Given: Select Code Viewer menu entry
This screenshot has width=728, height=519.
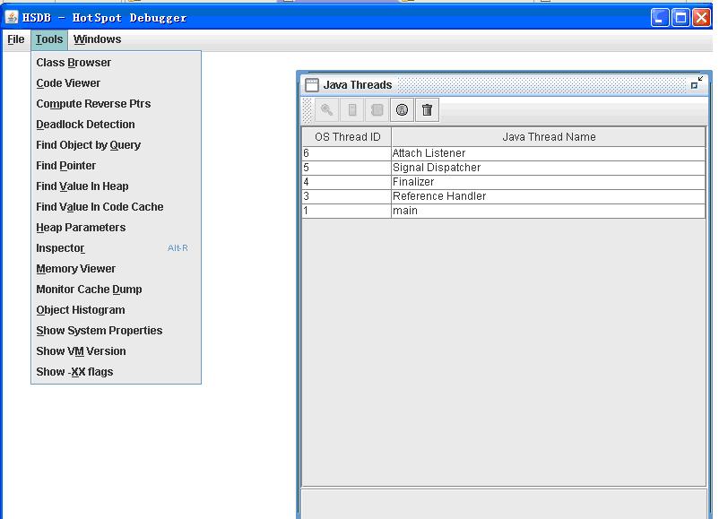Looking at the screenshot, I should [116, 83].
